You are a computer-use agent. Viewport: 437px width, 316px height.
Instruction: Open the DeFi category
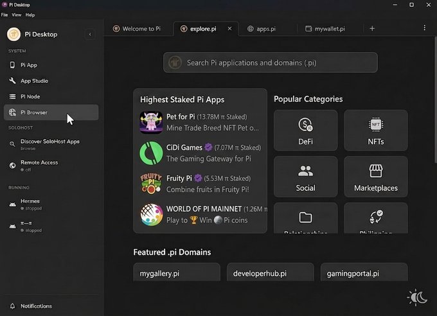pyautogui.click(x=306, y=130)
